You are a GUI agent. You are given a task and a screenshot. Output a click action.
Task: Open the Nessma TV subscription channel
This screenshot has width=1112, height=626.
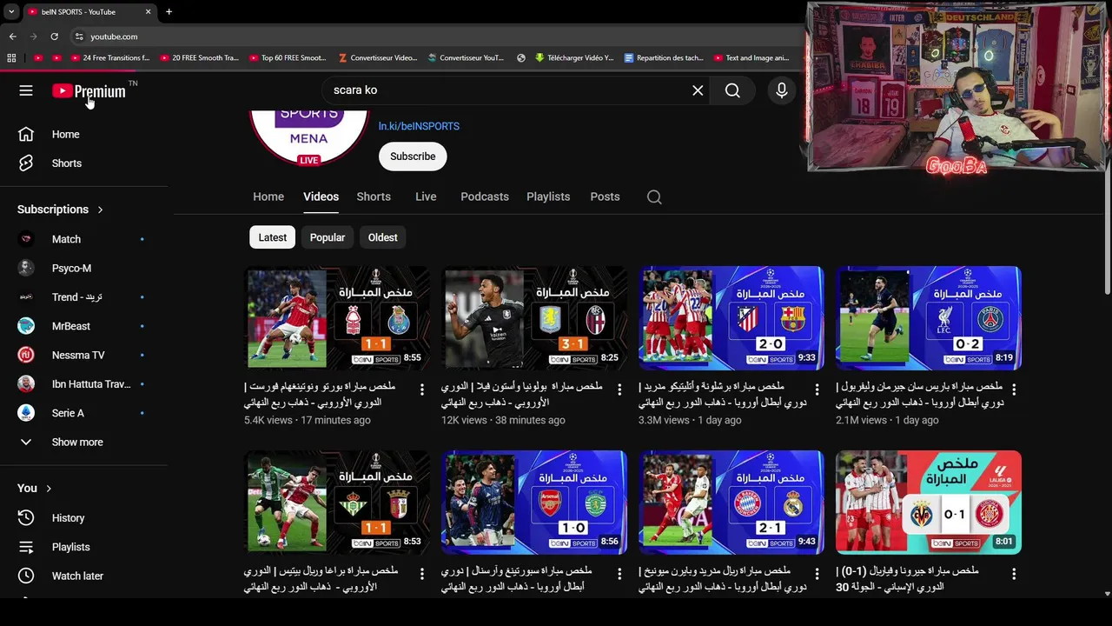[x=84, y=355]
